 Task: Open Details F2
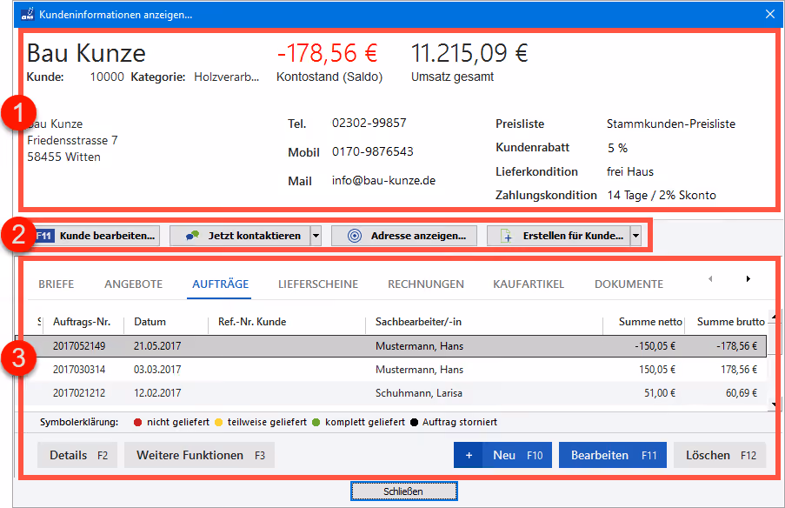point(77,456)
